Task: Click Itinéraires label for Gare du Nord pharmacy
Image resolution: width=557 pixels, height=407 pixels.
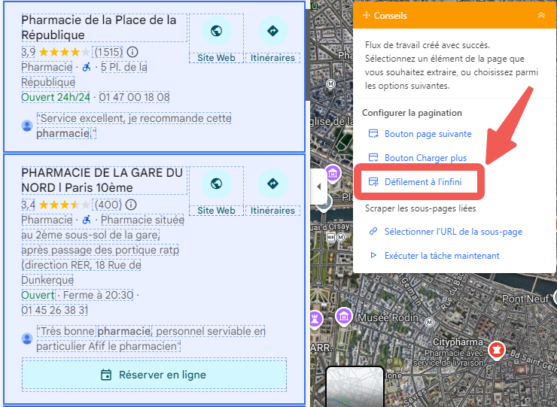Action: point(272,210)
